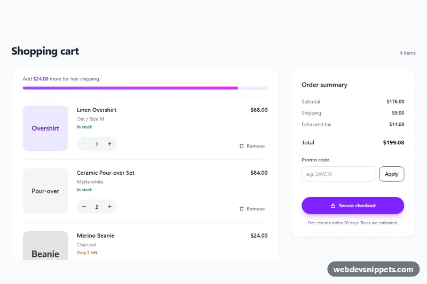Image resolution: width=427 pixels, height=284 pixels.
Task: Click the Shopping cart heading
Action: point(45,51)
